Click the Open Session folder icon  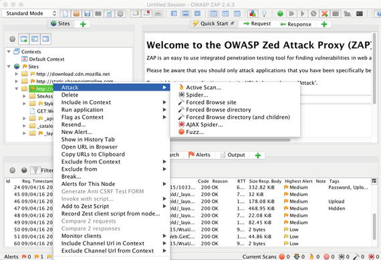[x=76, y=13]
